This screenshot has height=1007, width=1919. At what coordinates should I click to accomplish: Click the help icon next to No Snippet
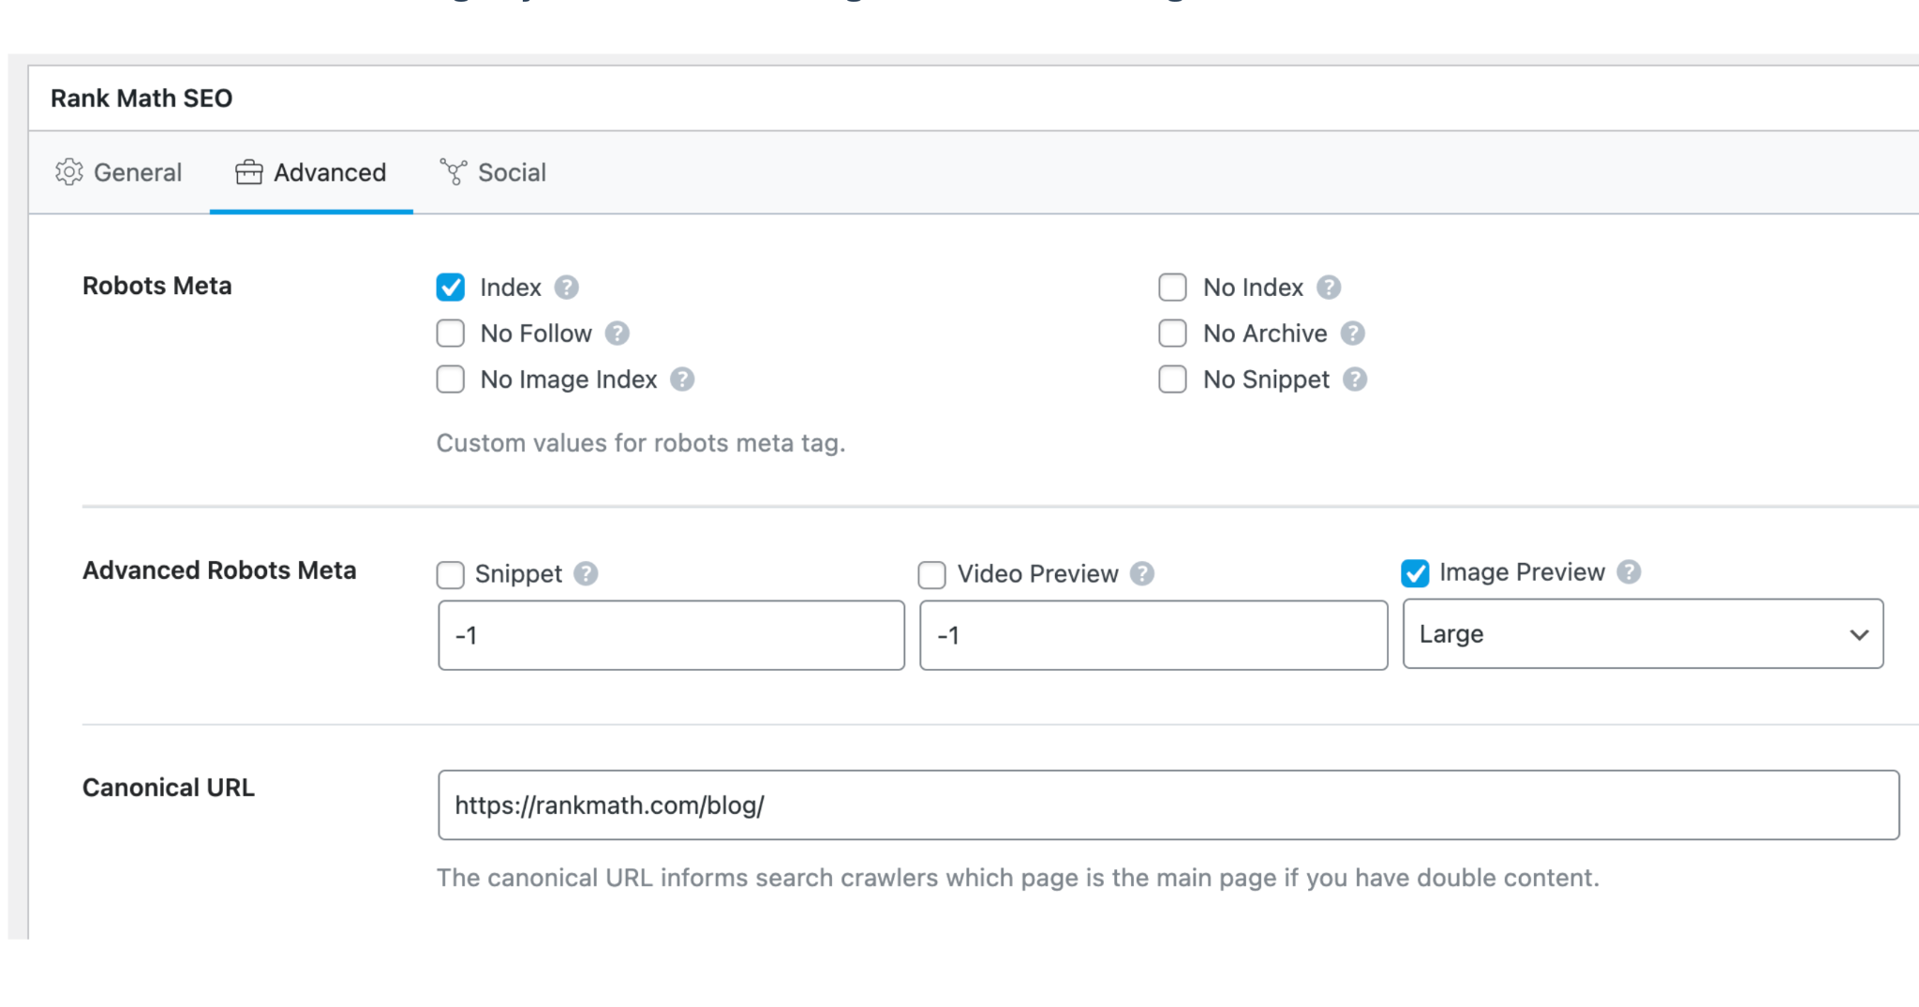pyautogui.click(x=1355, y=379)
